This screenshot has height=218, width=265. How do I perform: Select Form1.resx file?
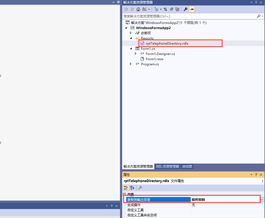click(x=155, y=59)
